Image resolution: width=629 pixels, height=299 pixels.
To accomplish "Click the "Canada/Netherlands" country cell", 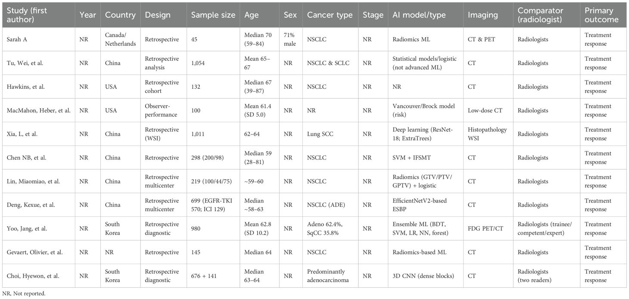I will point(121,40).
